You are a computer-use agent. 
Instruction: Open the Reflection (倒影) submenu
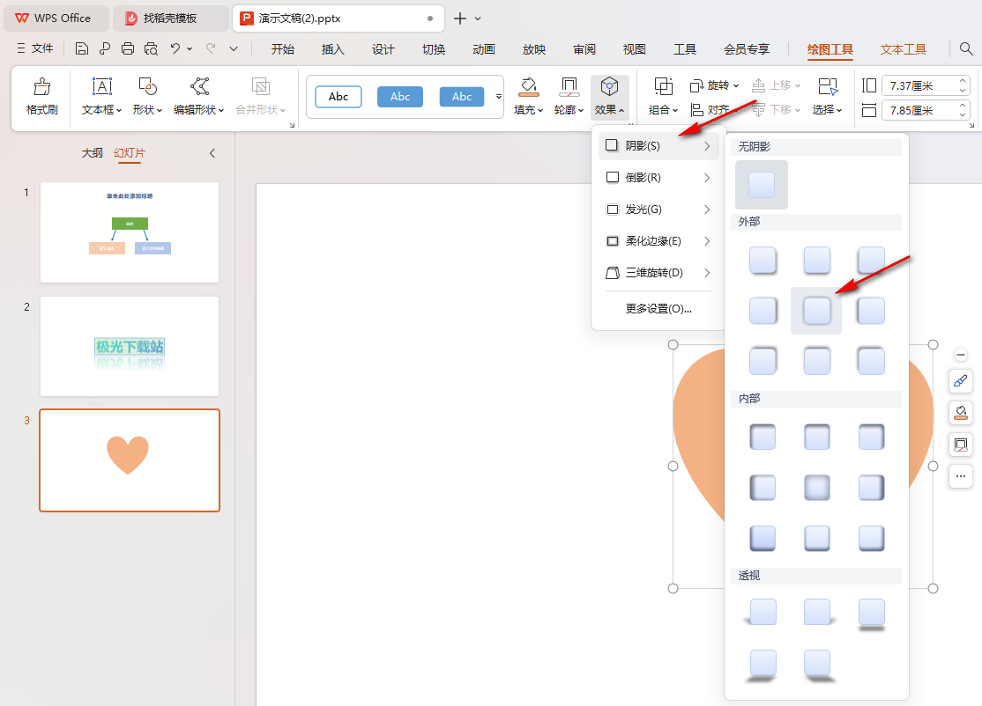pos(658,178)
